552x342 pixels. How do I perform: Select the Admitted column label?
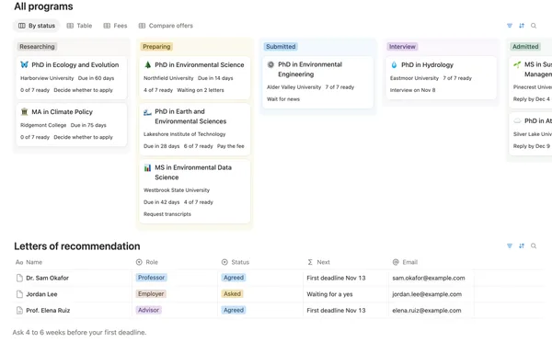[x=525, y=47]
